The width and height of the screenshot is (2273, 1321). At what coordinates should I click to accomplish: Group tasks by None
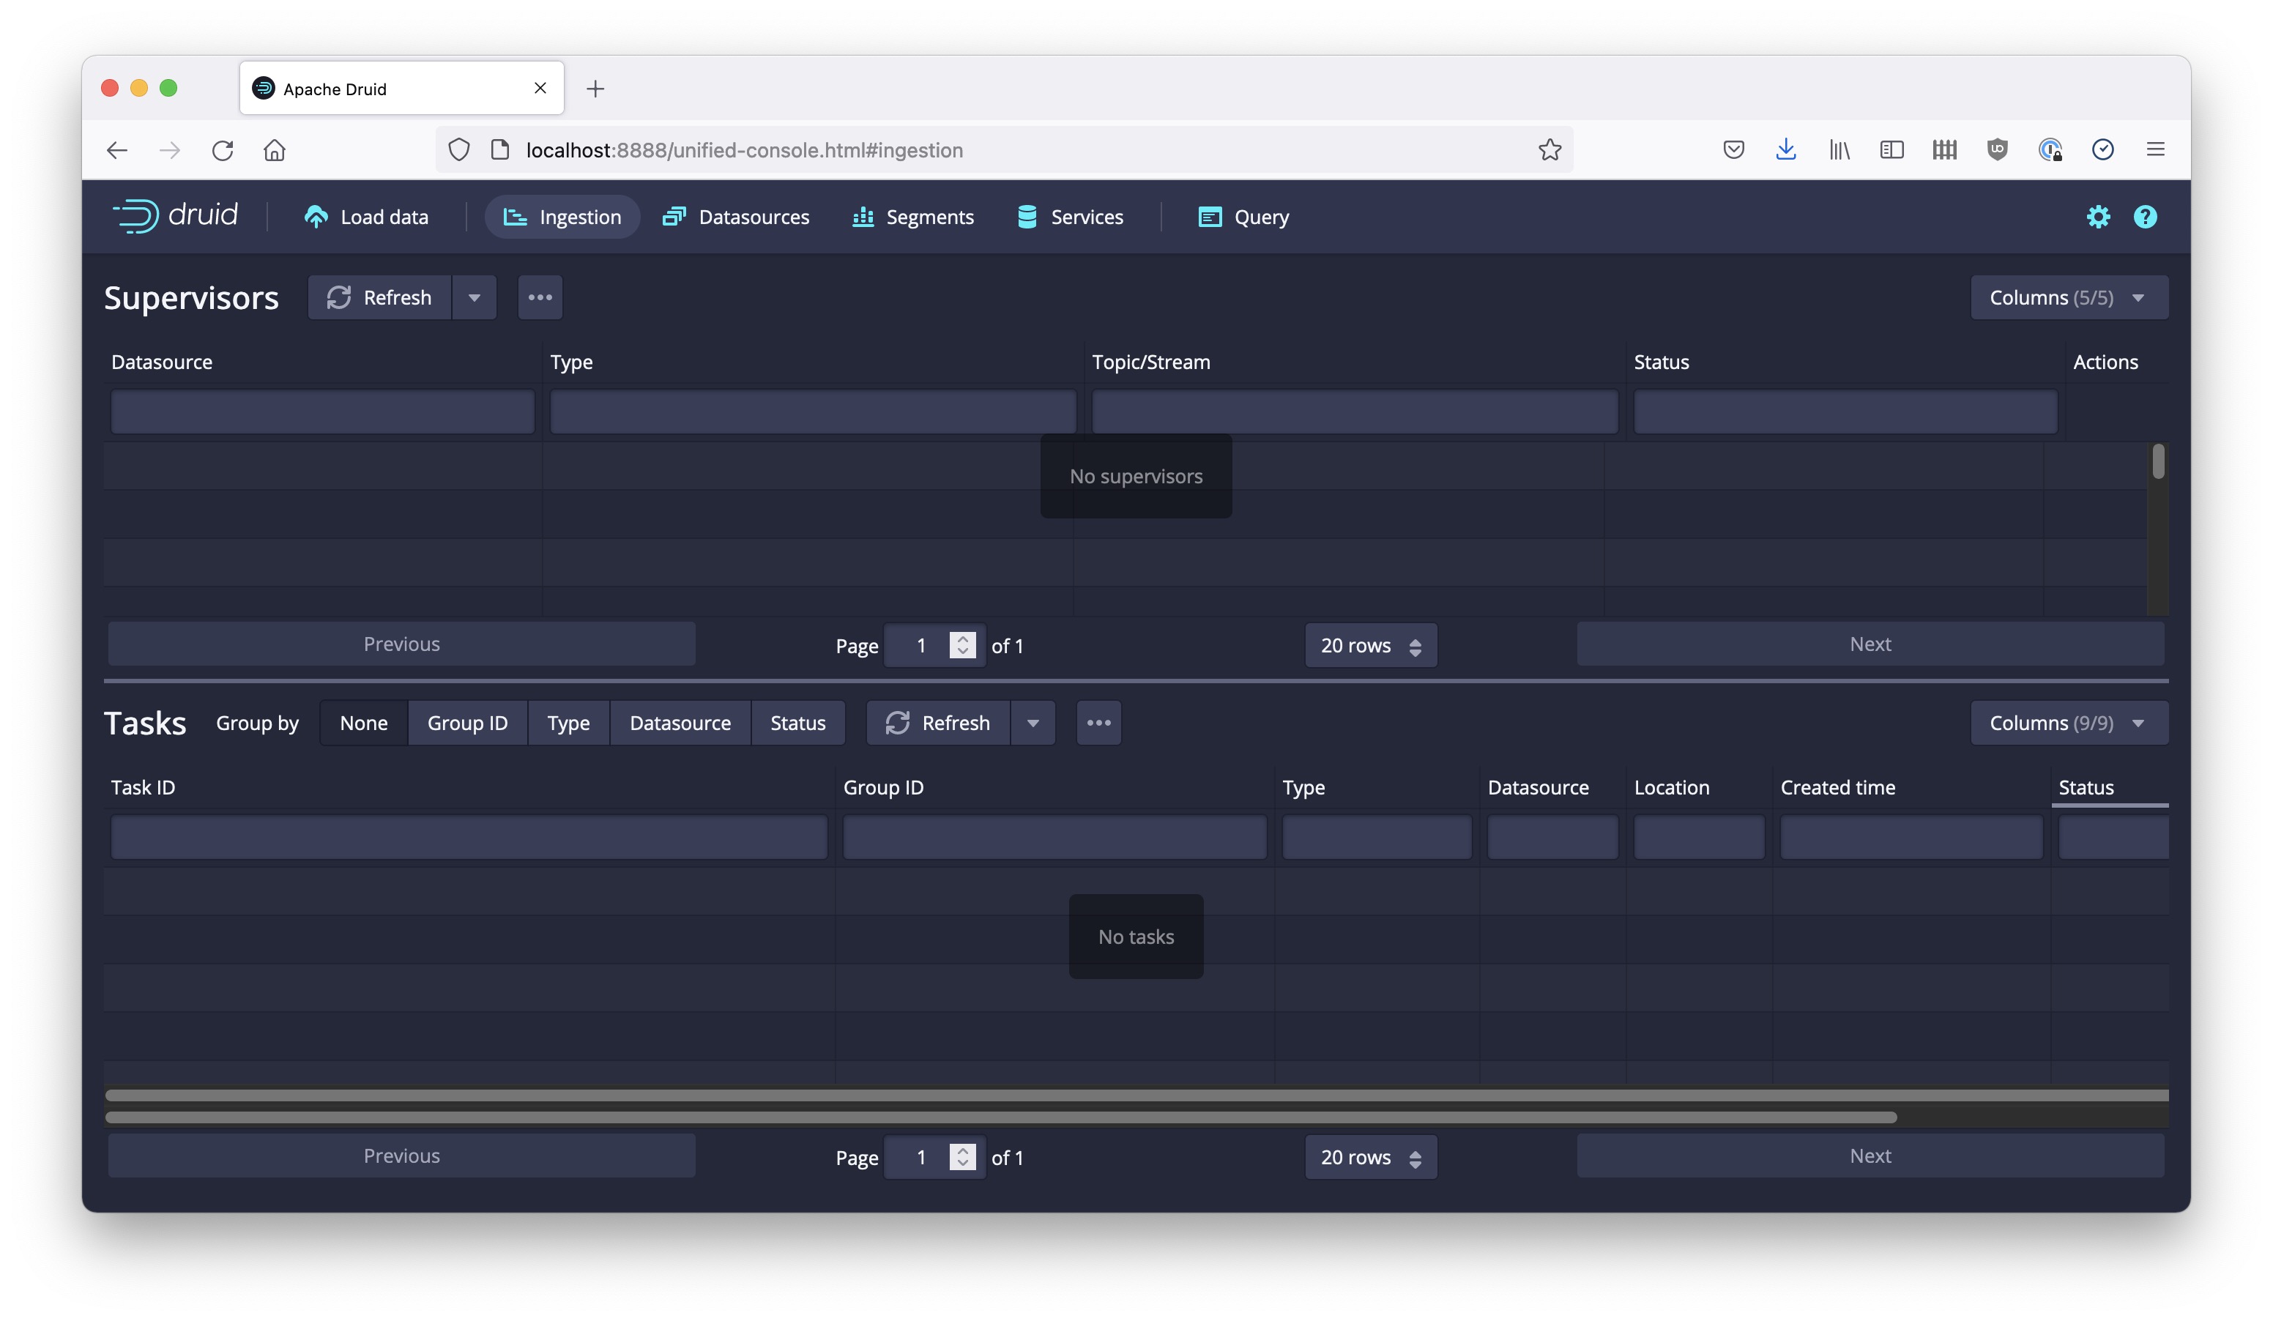(363, 723)
